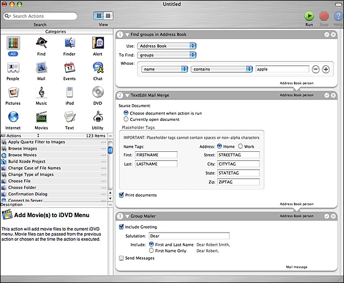Select Build Xcode Project action
The height and width of the screenshot is (283, 344).
coord(54,162)
